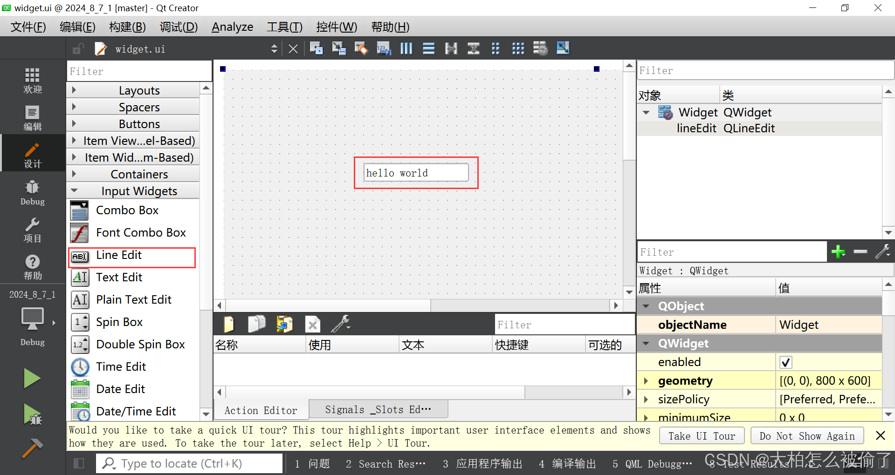Expand the Spacers widget category
The height and width of the screenshot is (475, 895).
tap(74, 107)
